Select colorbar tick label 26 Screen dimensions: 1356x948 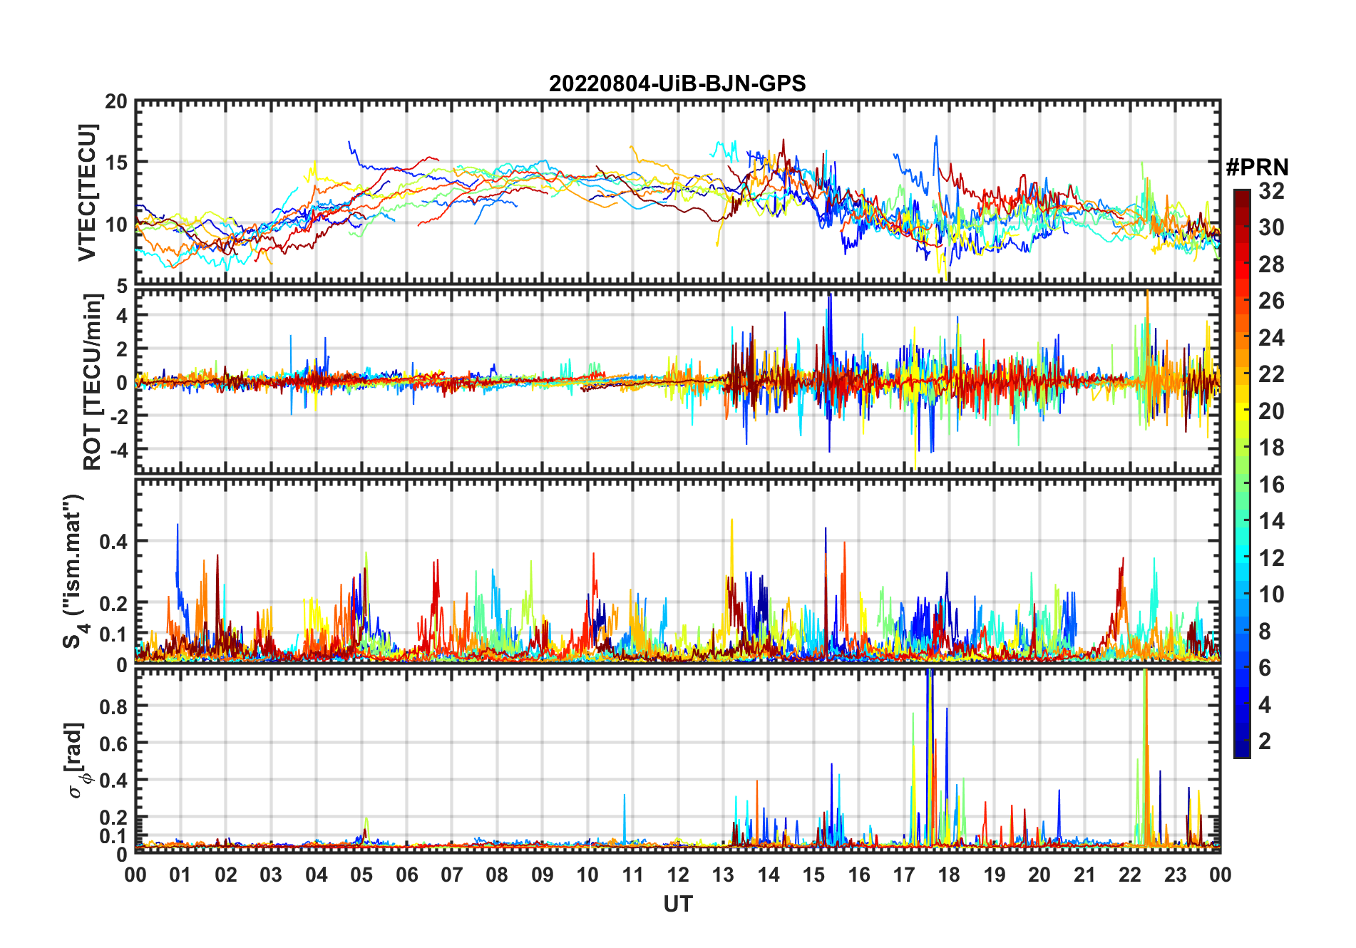click(1271, 301)
